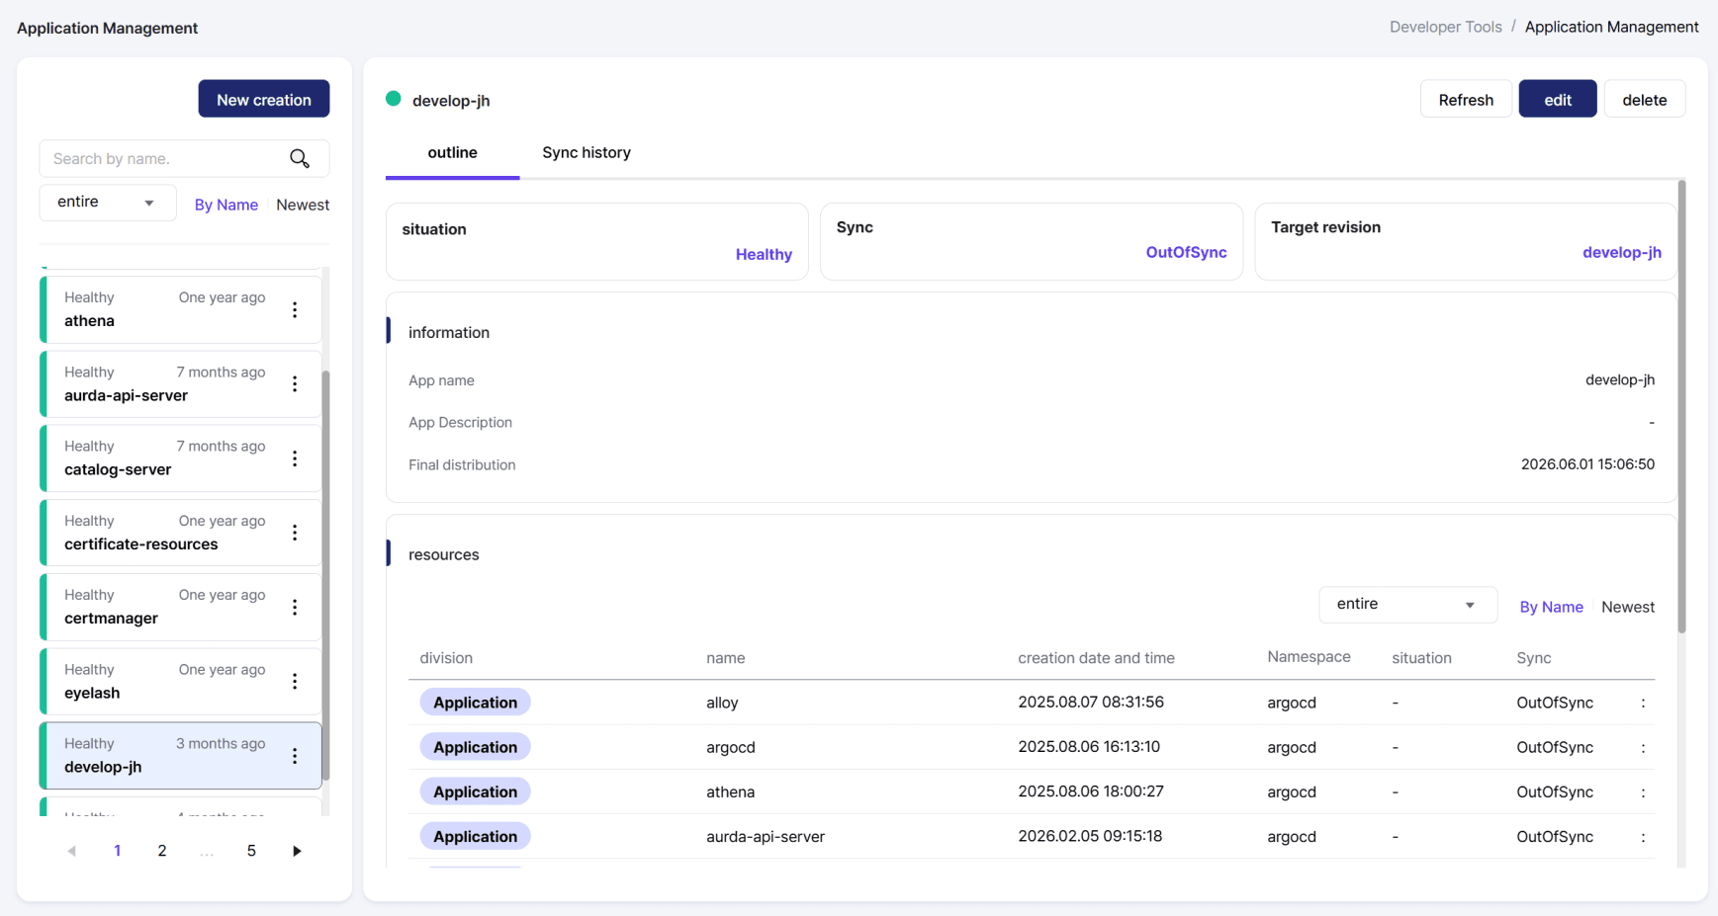Click the Application badge in the argocd row

[x=475, y=747]
